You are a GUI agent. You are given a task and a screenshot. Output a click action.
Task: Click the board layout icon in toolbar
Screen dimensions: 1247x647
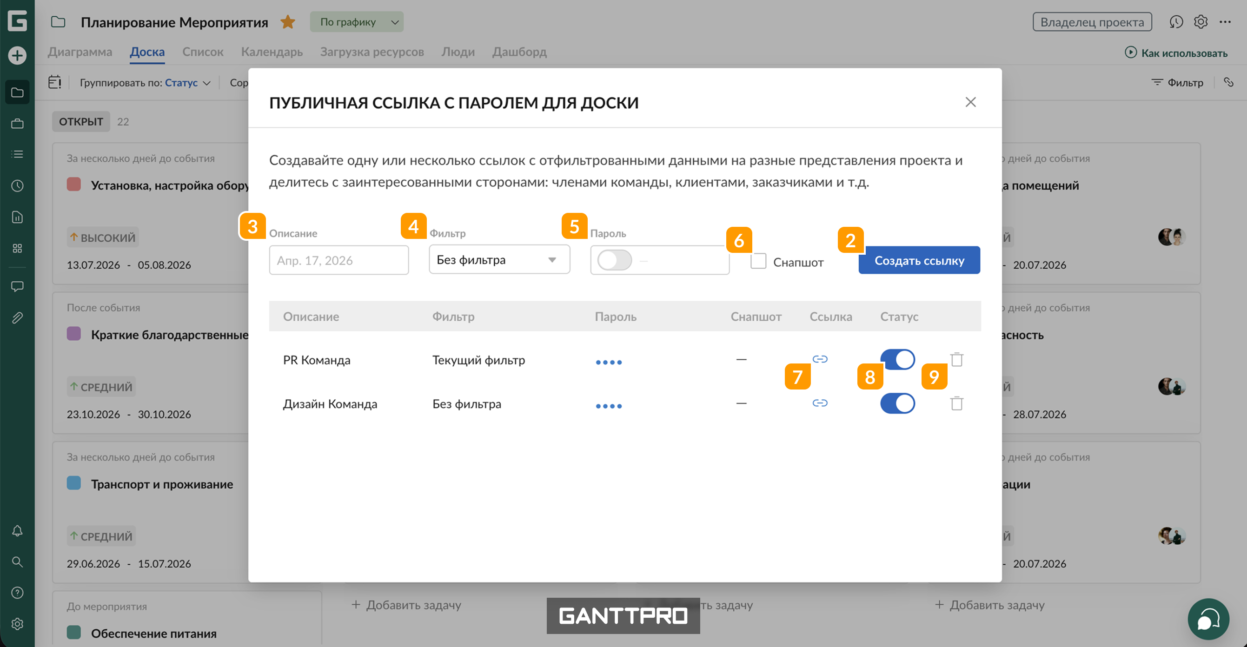click(x=55, y=82)
